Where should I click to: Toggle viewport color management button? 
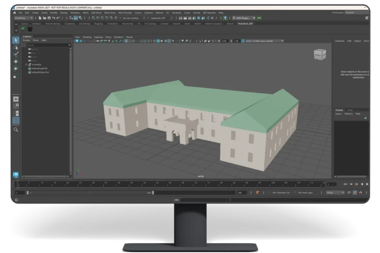(243, 41)
